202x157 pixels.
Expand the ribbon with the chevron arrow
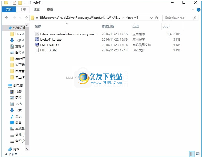[193, 10]
